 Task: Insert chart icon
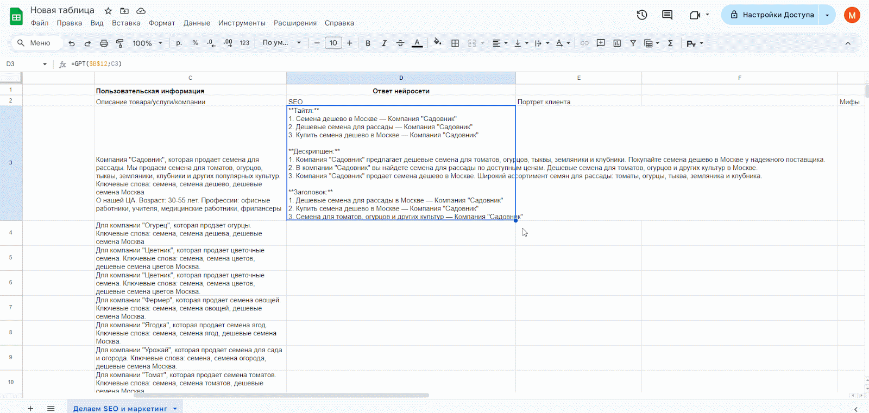(617, 43)
